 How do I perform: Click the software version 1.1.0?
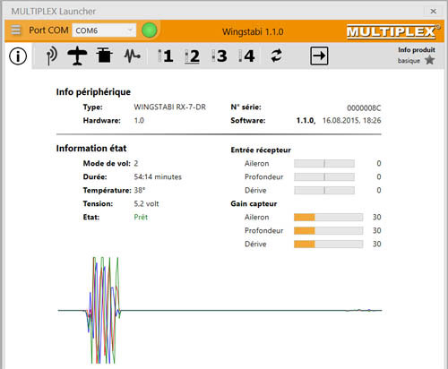pyautogui.click(x=306, y=121)
